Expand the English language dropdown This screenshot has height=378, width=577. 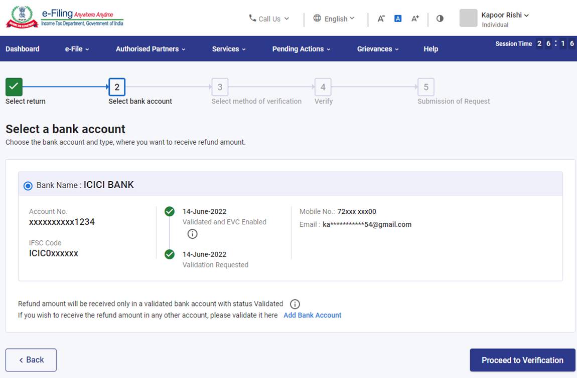(337, 19)
